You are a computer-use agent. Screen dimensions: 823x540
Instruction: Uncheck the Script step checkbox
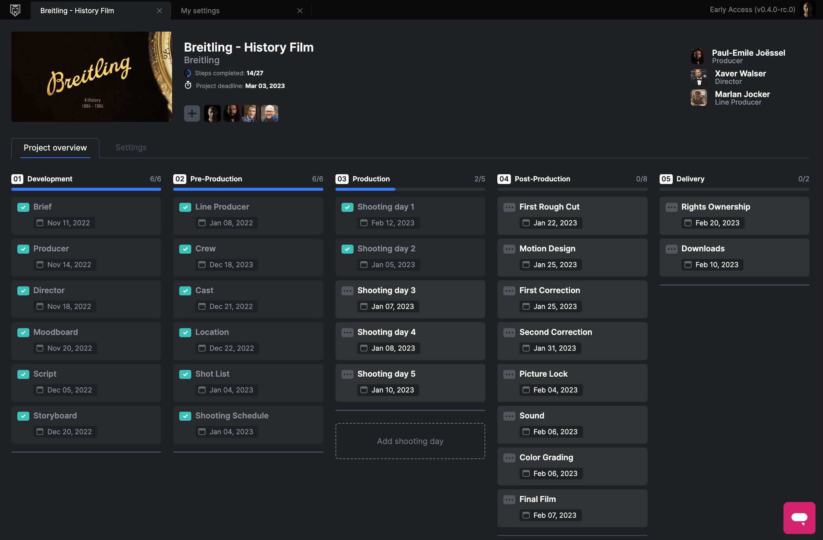[x=23, y=374]
